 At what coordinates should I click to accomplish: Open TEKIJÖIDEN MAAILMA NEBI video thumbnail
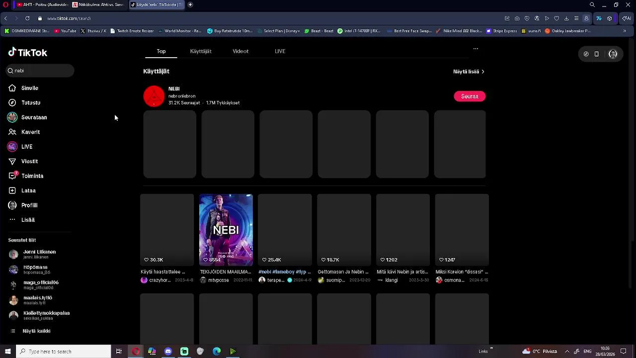226,230
